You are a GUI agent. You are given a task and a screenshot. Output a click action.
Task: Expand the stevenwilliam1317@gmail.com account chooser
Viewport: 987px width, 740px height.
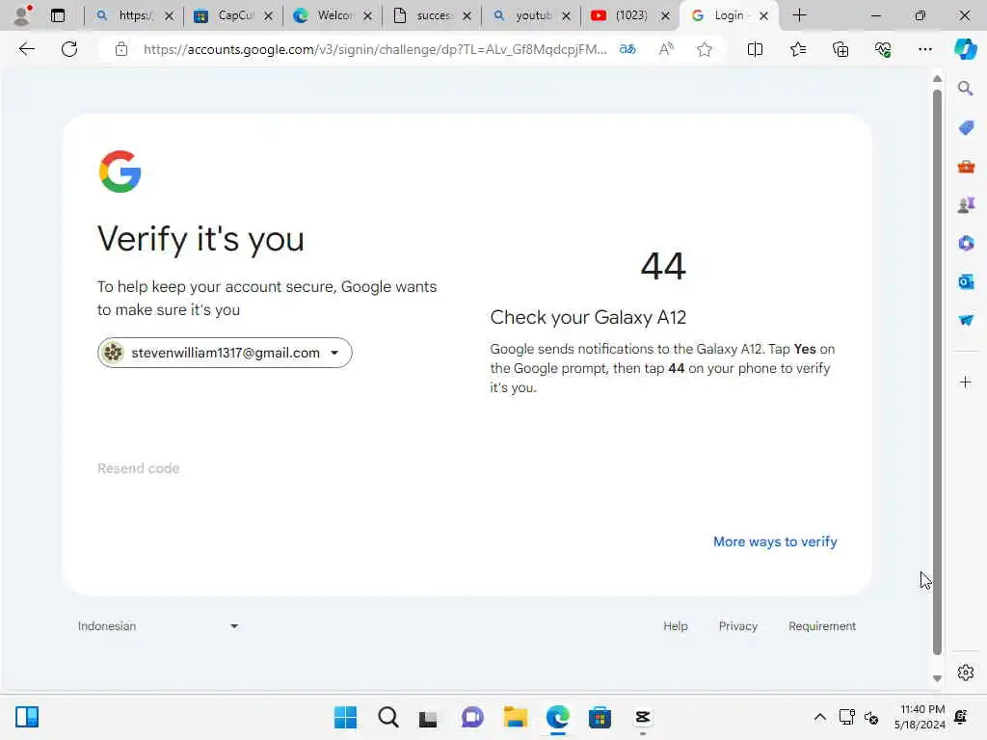[225, 353]
